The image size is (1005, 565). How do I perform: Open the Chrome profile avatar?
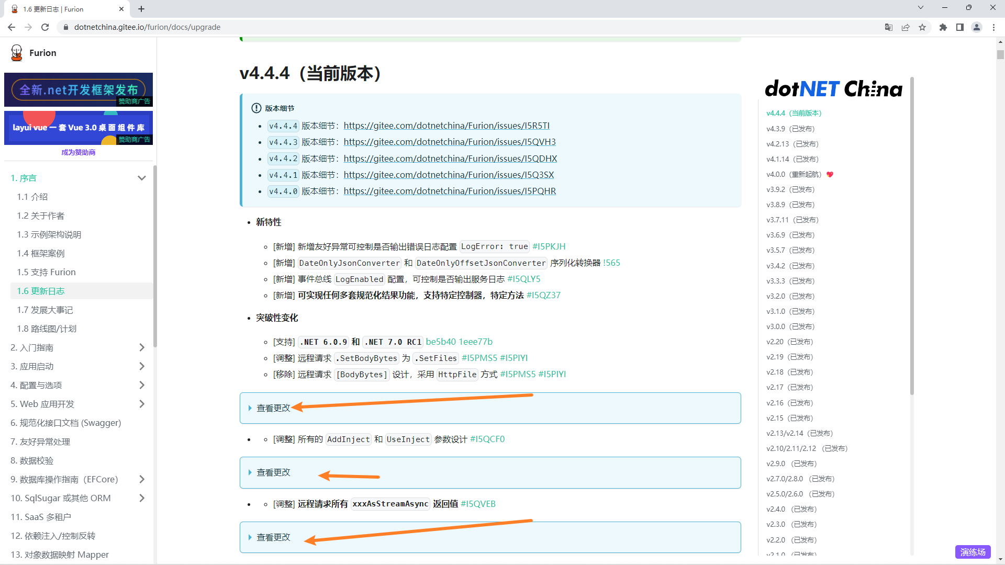(977, 27)
